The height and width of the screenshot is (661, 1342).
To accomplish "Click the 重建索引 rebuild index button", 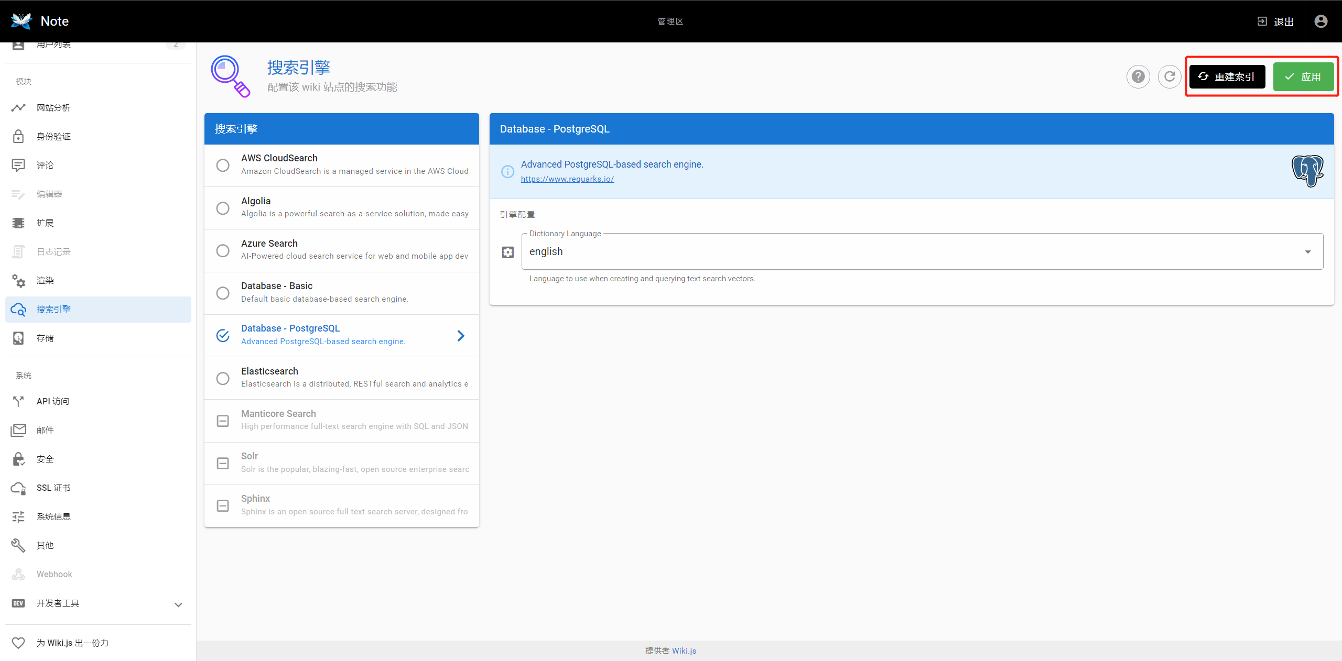I will 1227,77.
